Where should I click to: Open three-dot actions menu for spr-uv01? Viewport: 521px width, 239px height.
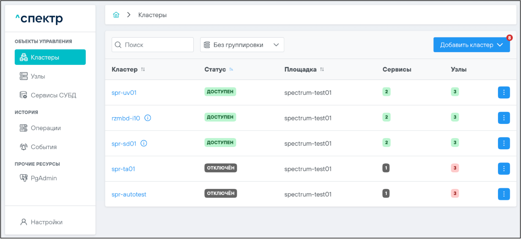[x=503, y=92]
